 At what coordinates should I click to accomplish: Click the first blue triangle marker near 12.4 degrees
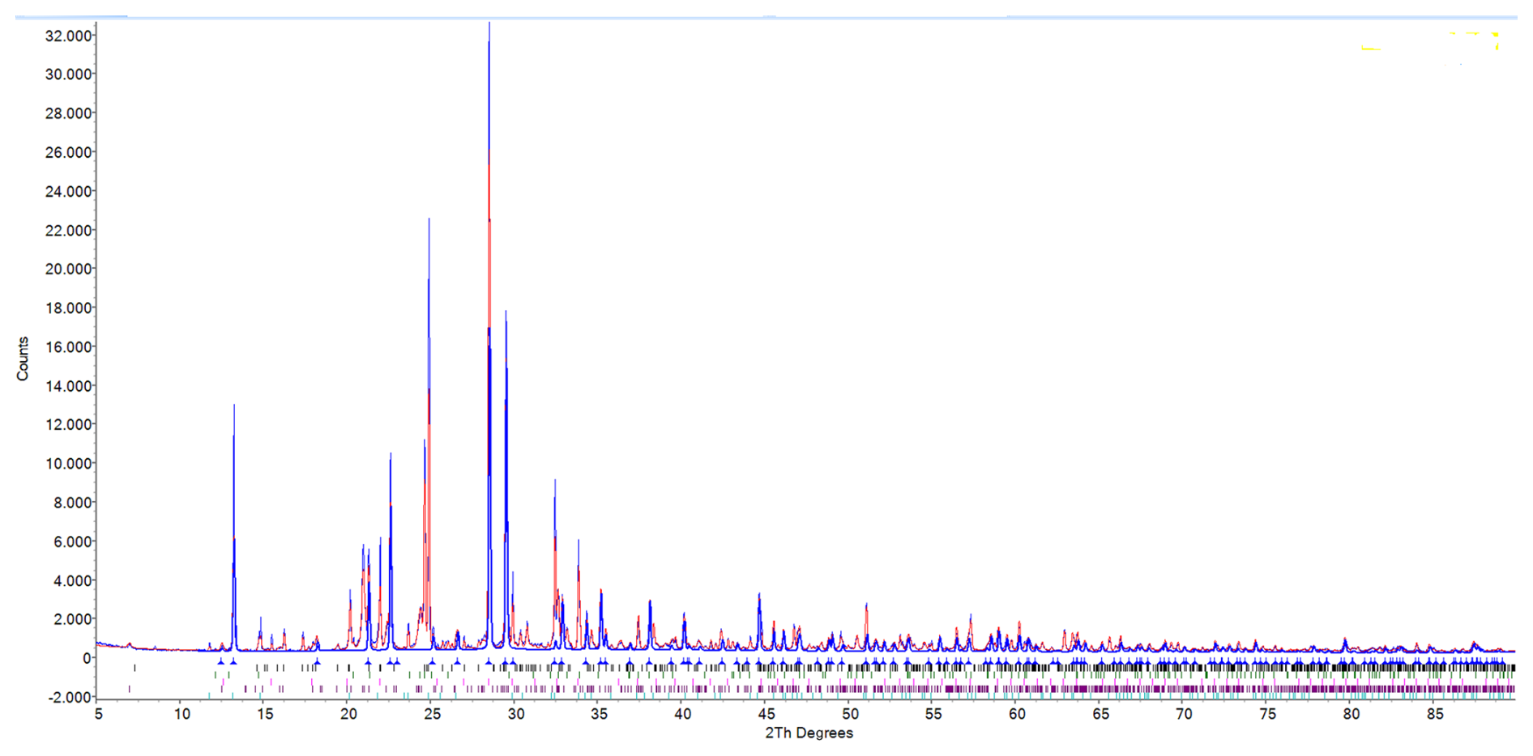coord(220,662)
